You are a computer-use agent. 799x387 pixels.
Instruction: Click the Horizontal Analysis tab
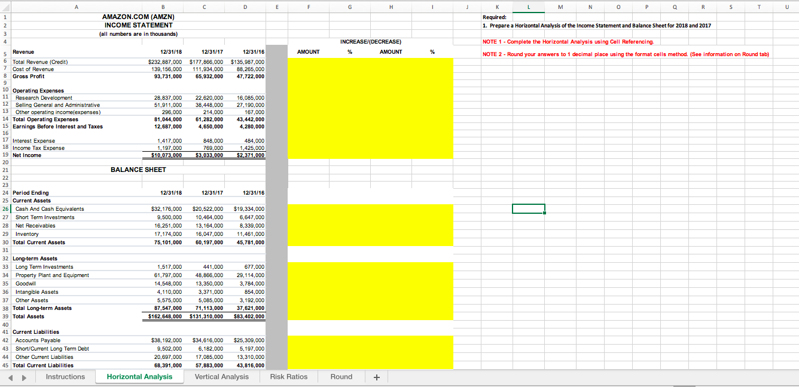pyautogui.click(x=139, y=376)
